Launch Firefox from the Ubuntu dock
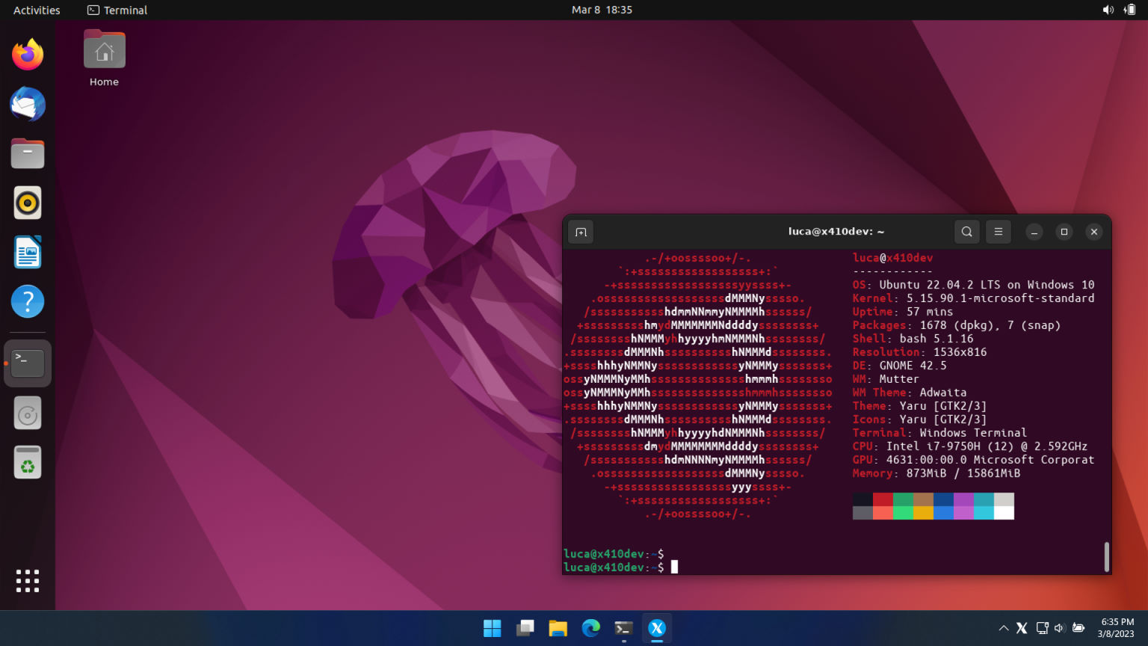Screen dimensions: 1148x646 27,54
